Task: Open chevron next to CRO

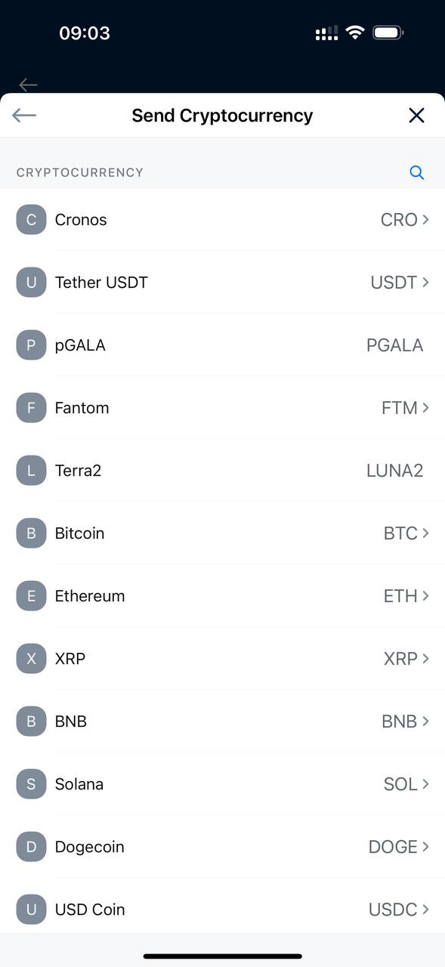Action: [x=426, y=220]
